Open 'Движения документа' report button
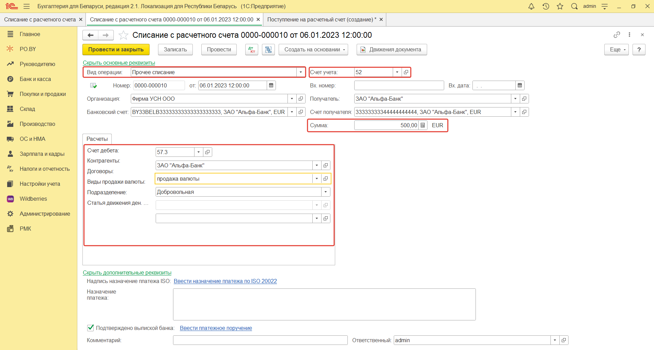The image size is (654, 350). click(x=391, y=50)
